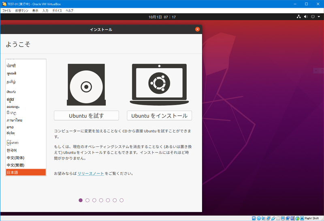
Task: Select 中文(繁體) in the language list
Action: (26, 165)
